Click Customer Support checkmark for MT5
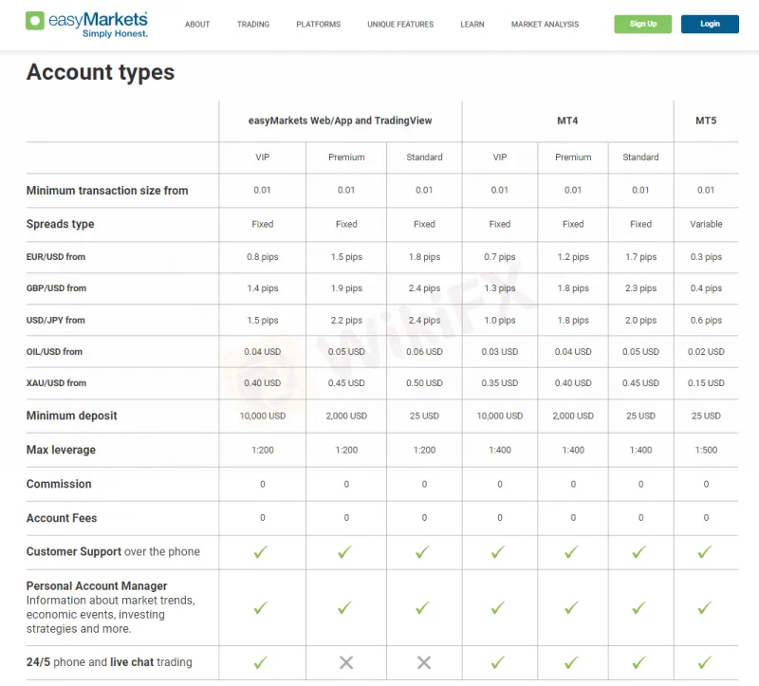This screenshot has width=759, height=686. click(x=704, y=552)
